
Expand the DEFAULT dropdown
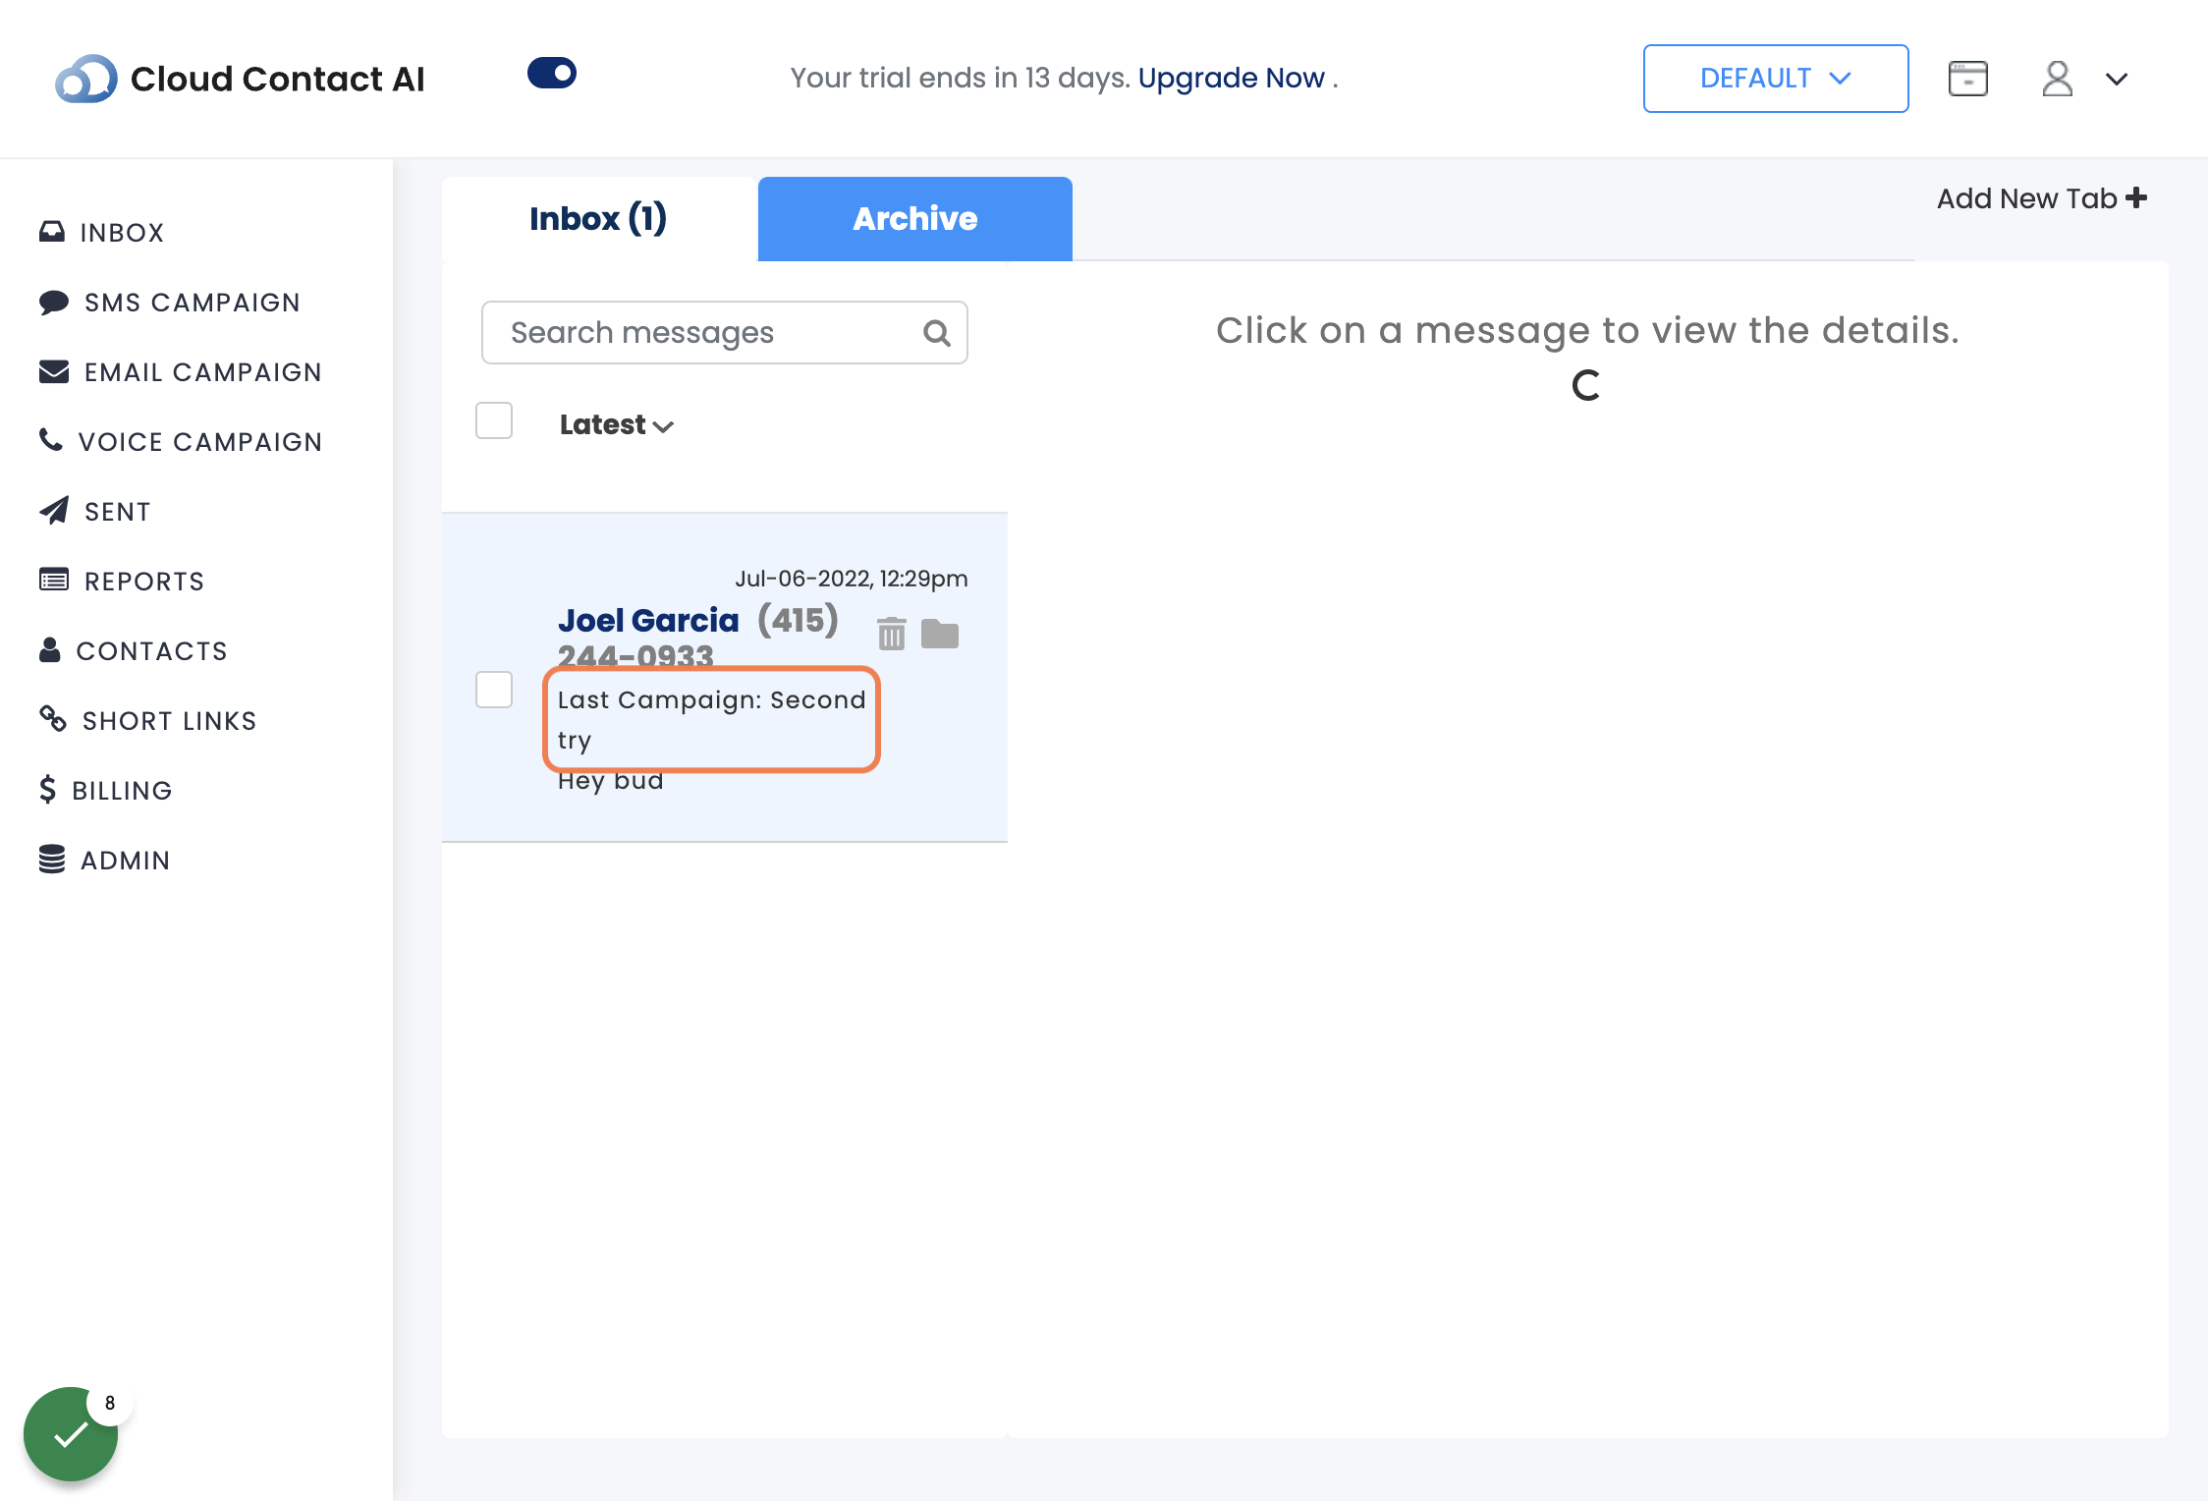pyautogui.click(x=1776, y=79)
